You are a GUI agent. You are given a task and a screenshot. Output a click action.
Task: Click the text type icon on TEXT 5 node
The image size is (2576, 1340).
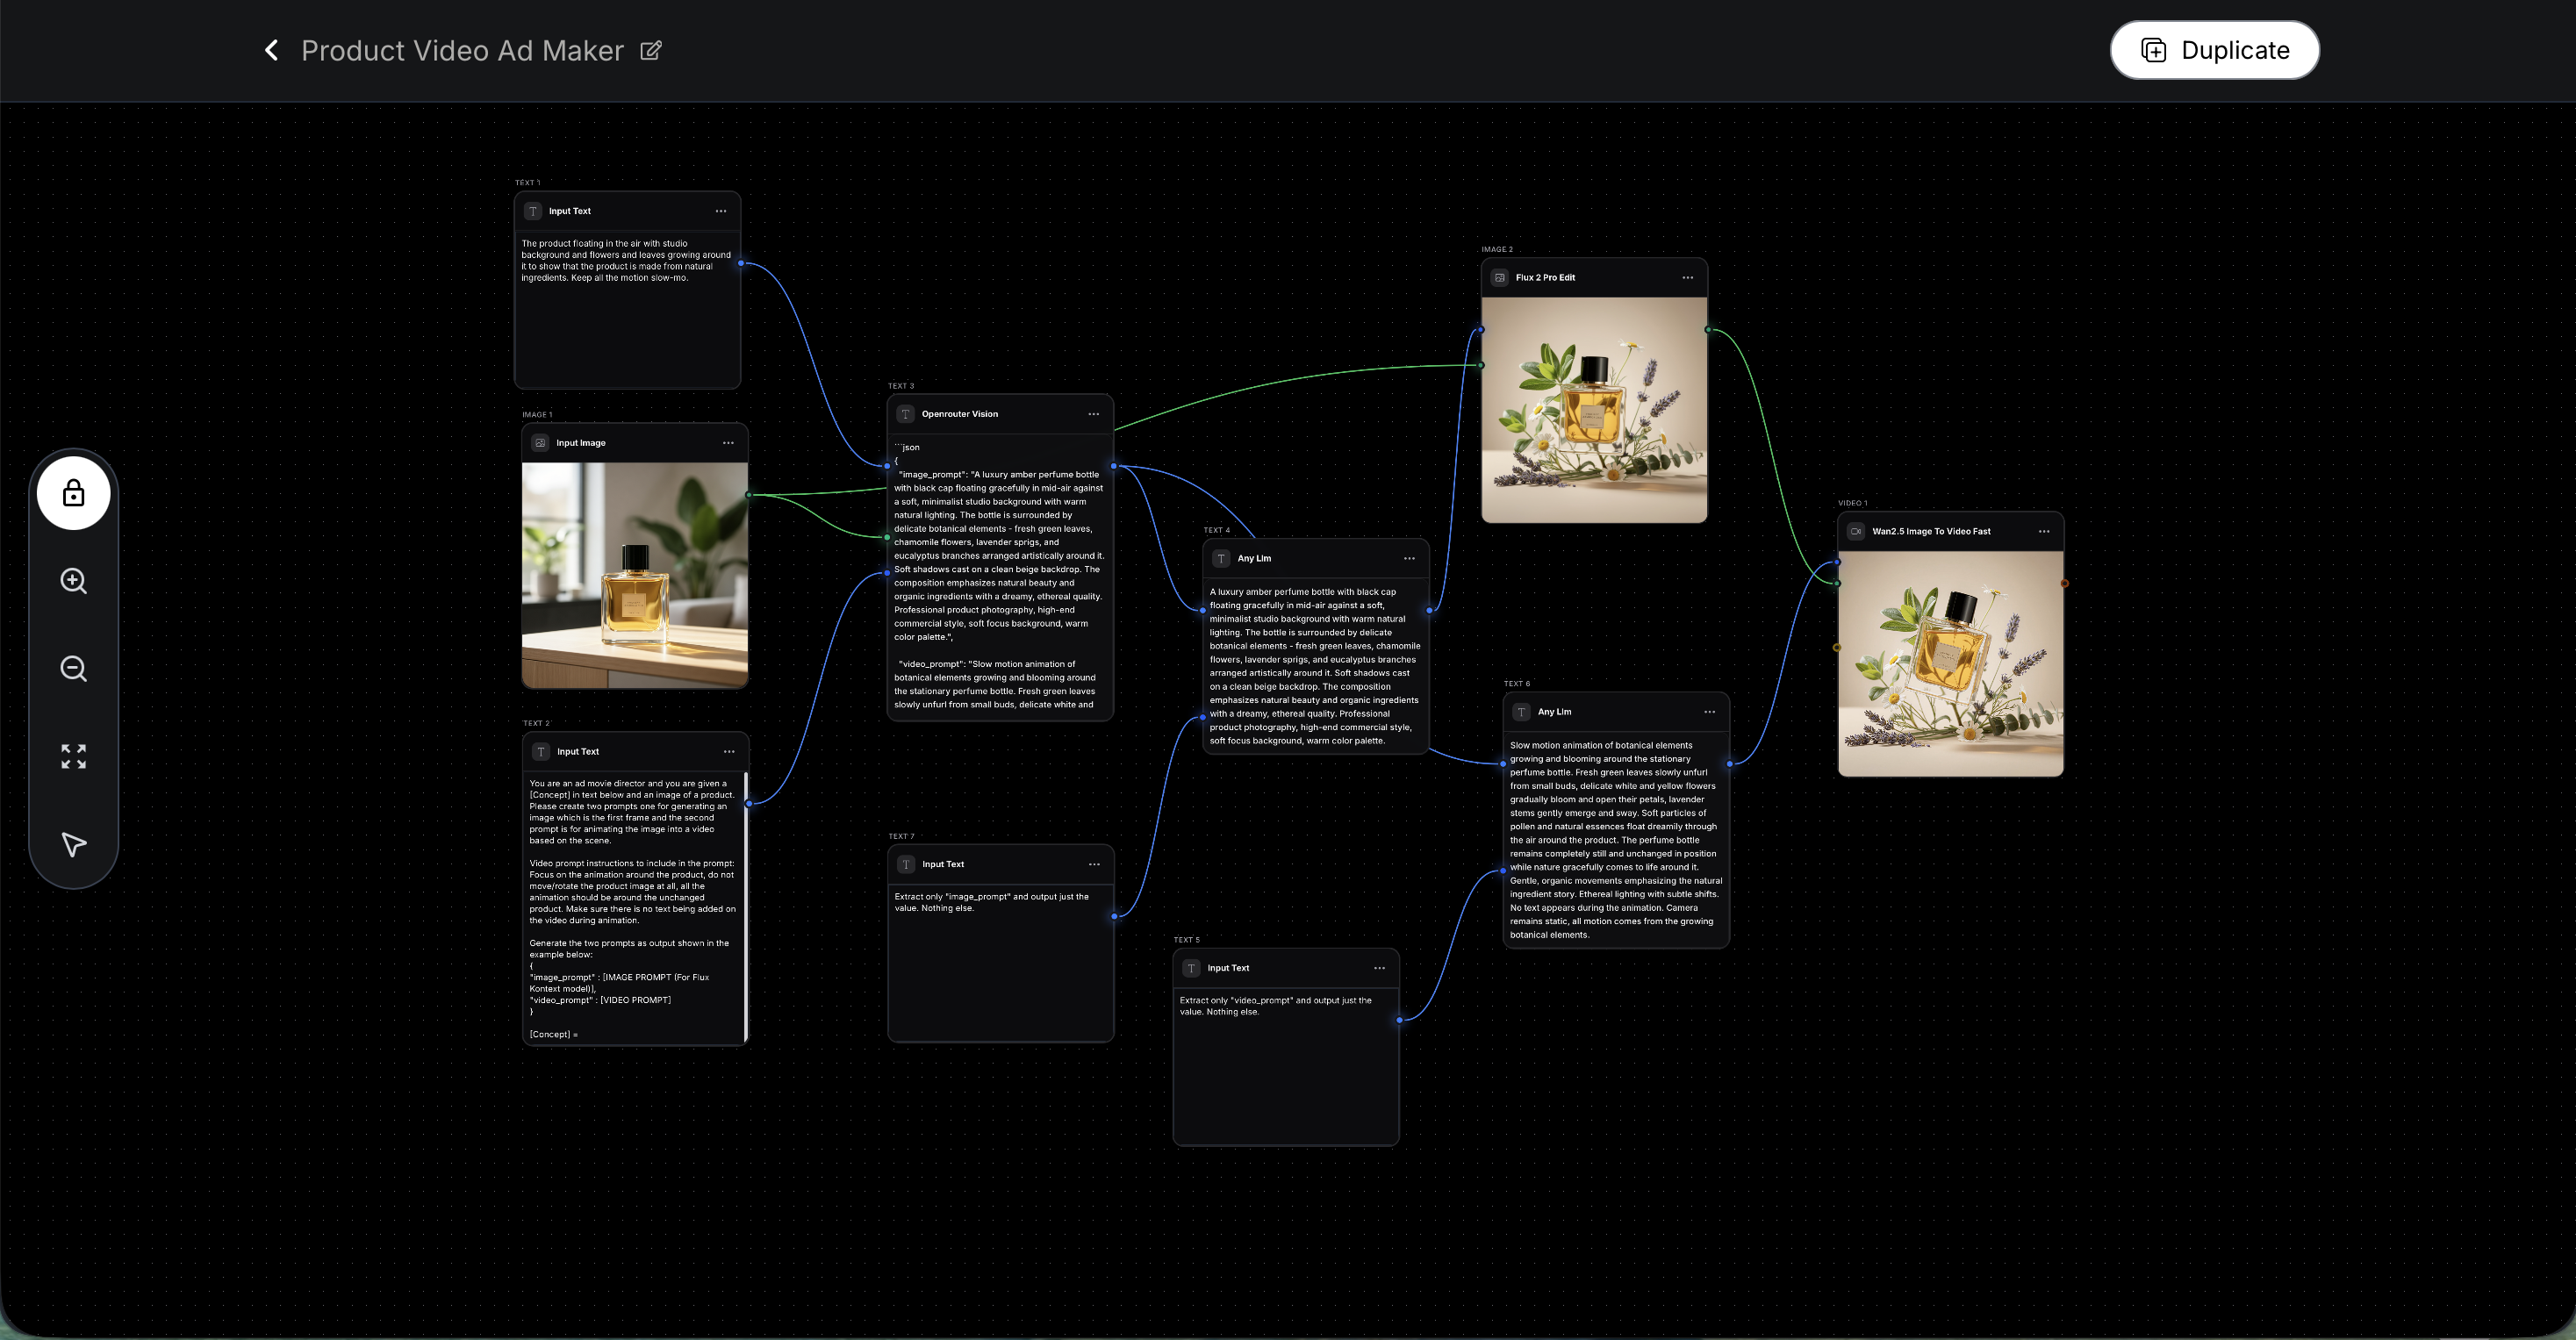point(1192,968)
